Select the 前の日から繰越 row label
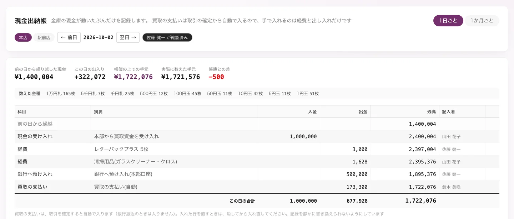 [x=35, y=124]
